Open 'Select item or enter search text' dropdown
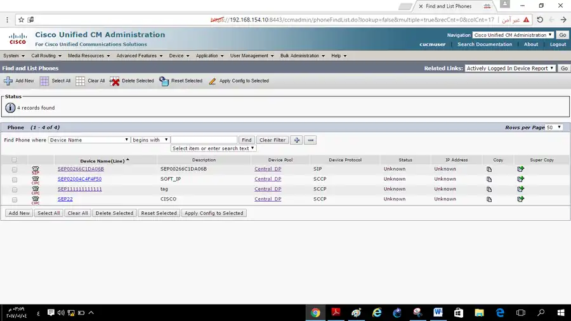 tap(213, 148)
